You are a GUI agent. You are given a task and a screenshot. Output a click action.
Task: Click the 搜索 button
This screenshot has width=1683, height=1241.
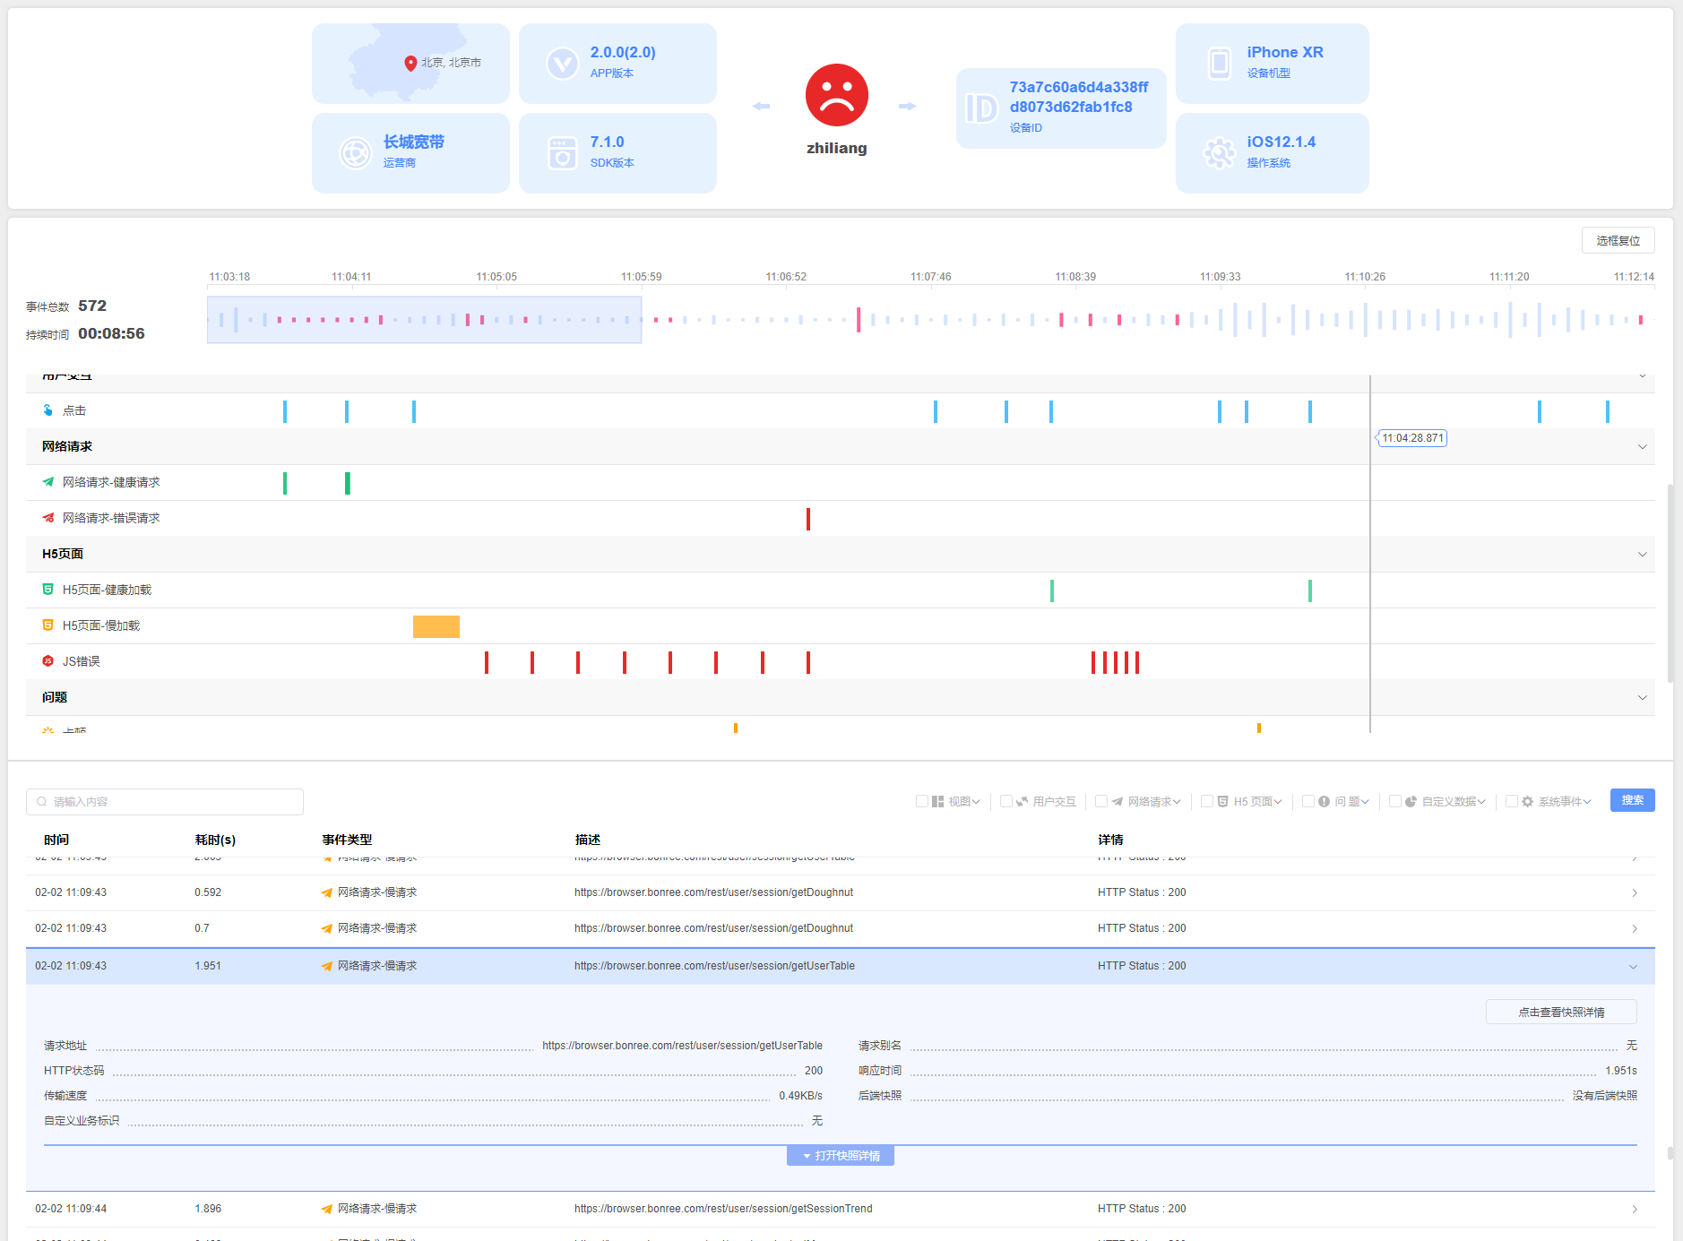point(1632,800)
